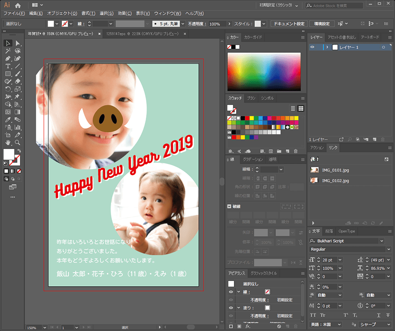Click the Pen tool

click(x=8, y=58)
